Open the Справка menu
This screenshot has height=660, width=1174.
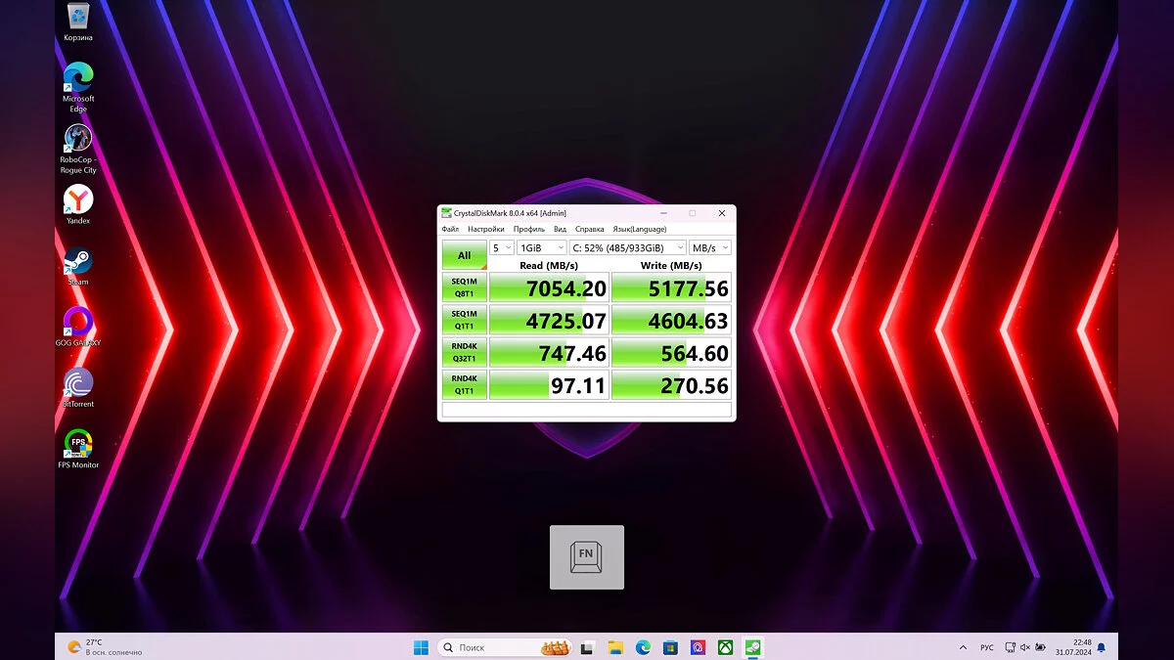pyautogui.click(x=590, y=229)
